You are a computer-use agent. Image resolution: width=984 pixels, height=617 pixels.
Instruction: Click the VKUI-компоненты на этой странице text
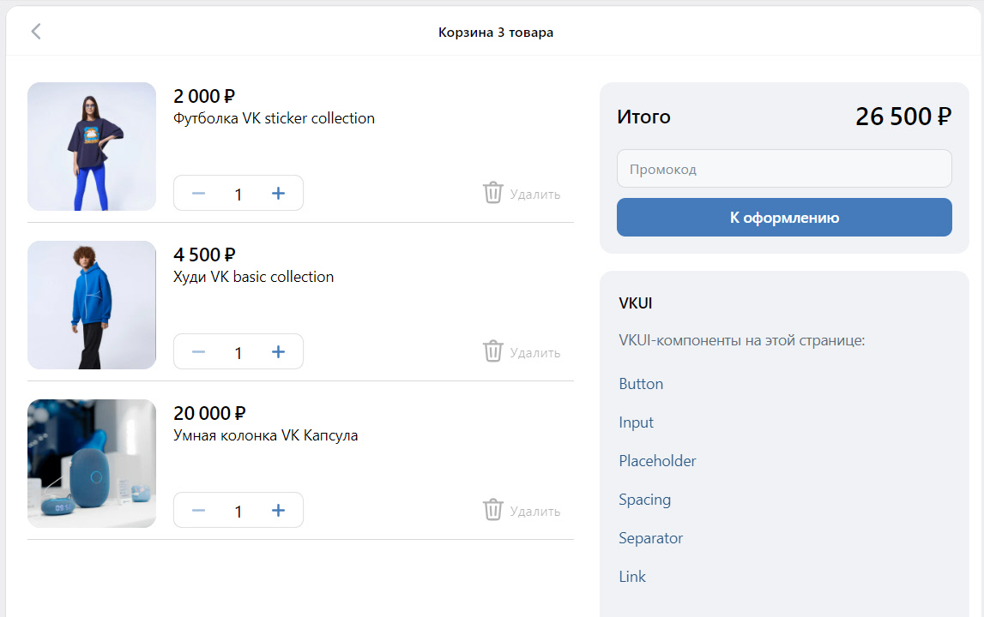pyautogui.click(x=742, y=340)
